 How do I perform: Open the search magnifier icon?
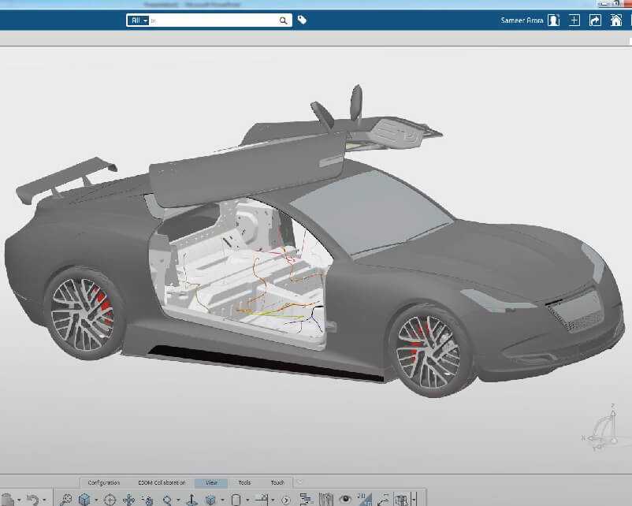(x=283, y=20)
